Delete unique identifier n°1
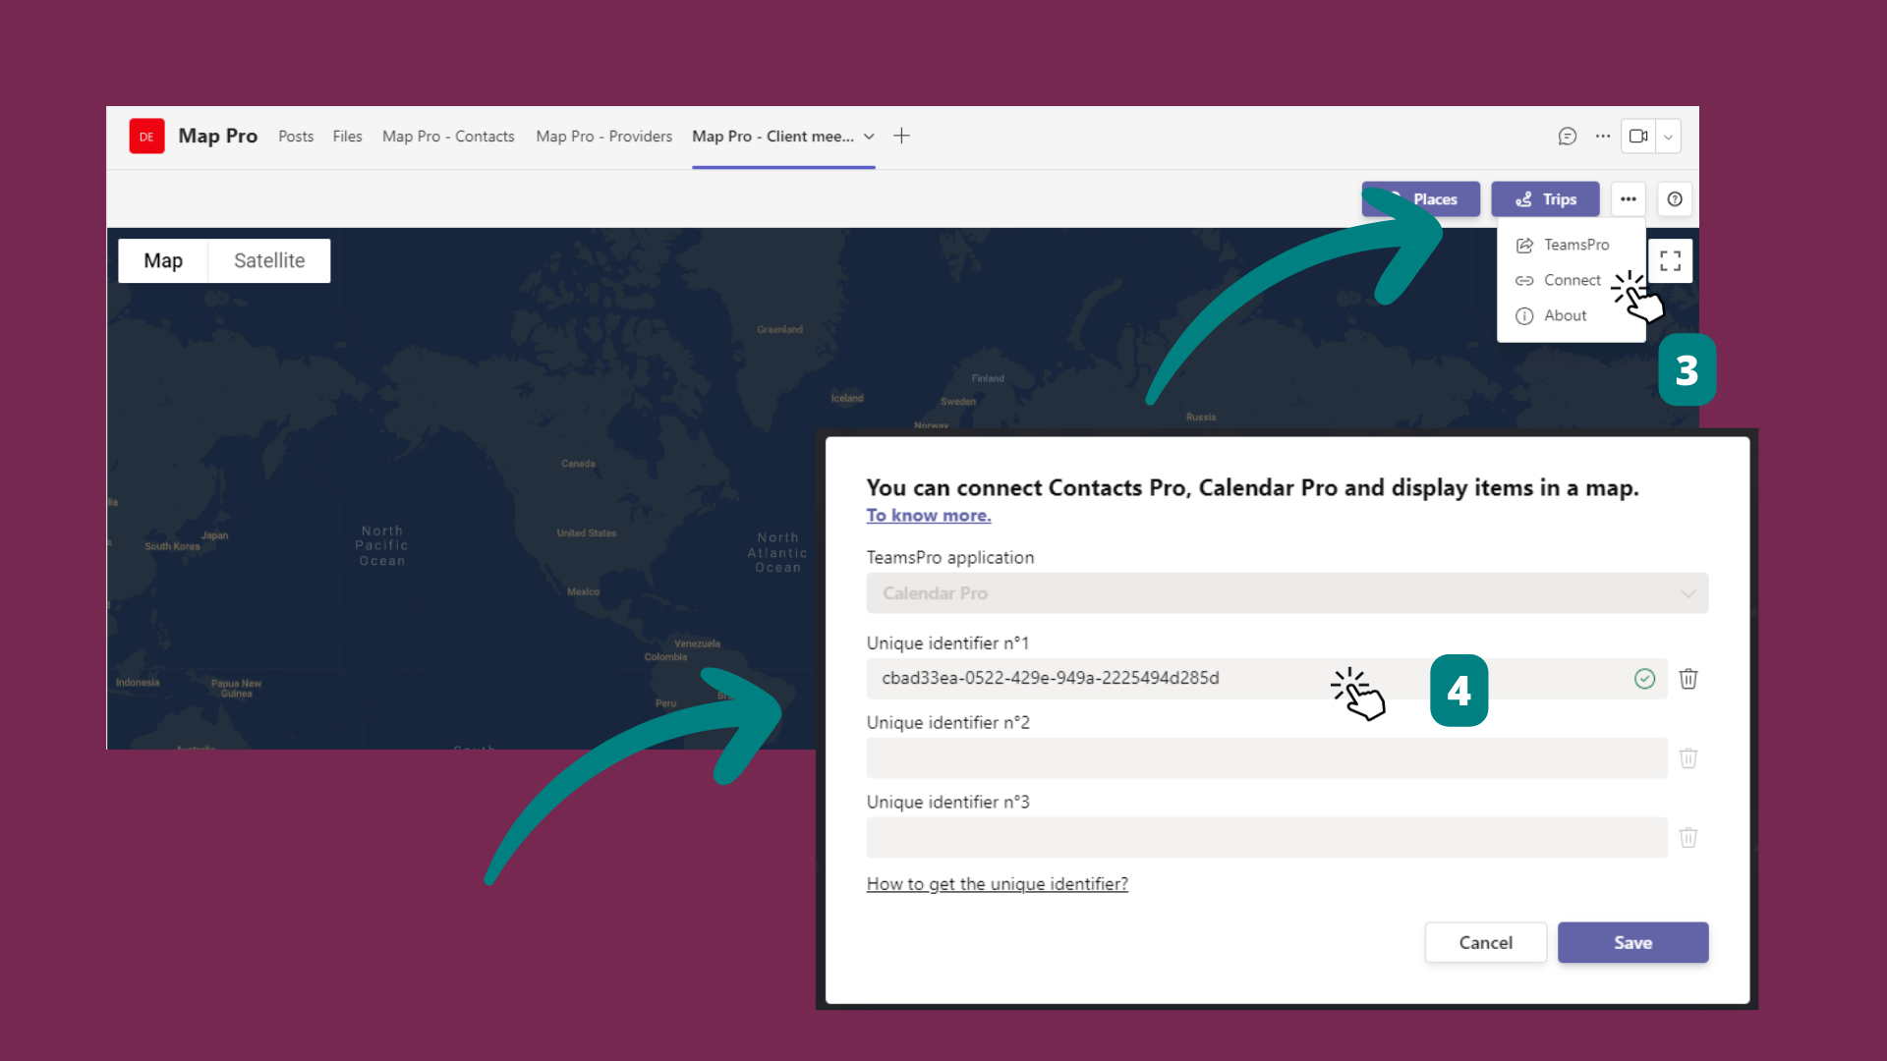1887x1061 pixels. pos(1688,679)
